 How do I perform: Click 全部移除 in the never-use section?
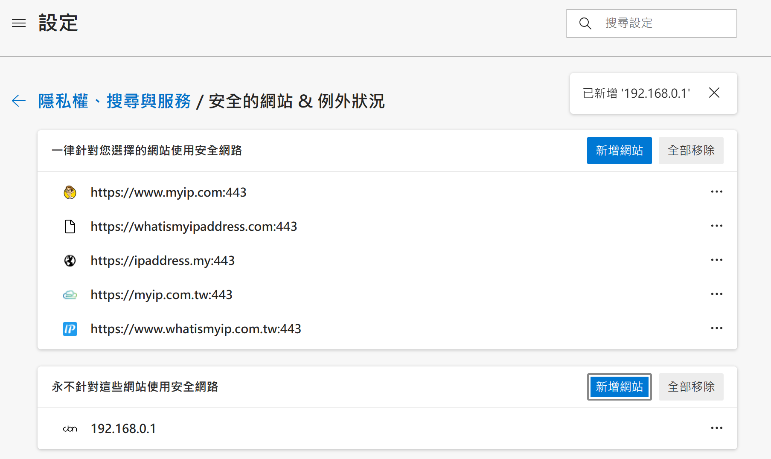point(691,387)
